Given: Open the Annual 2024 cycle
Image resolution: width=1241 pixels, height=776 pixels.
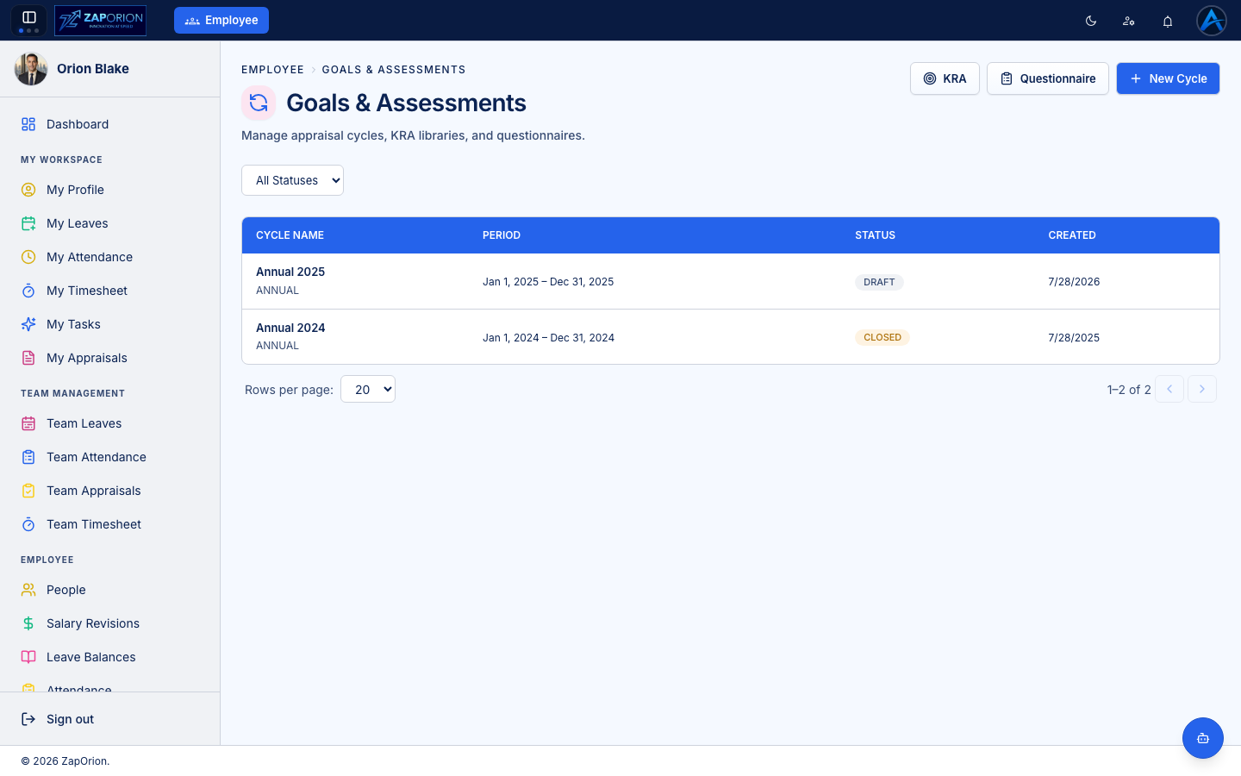Looking at the screenshot, I should [290, 328].
